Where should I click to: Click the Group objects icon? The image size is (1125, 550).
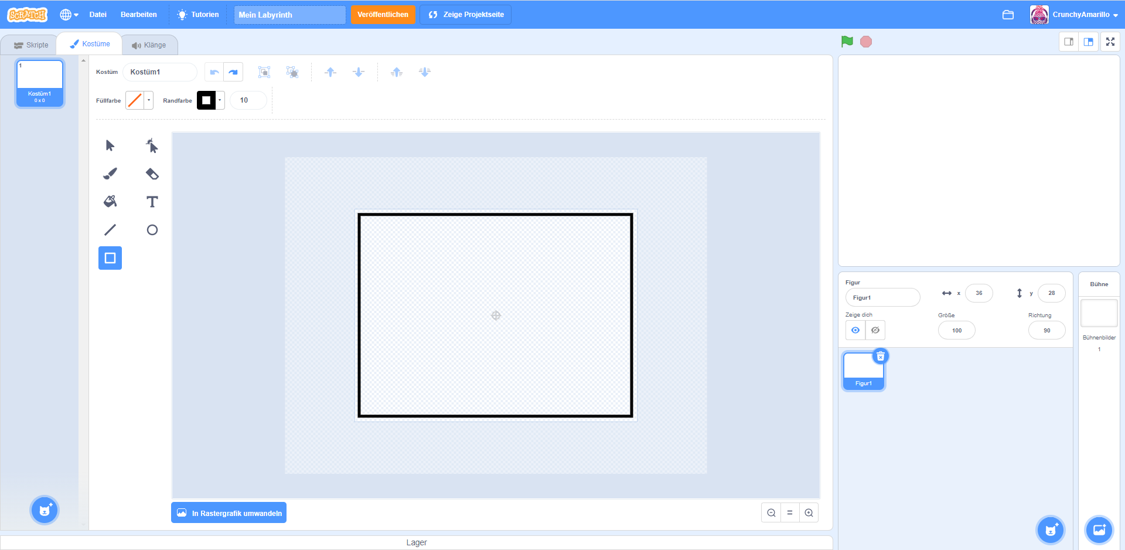(264, 72)
